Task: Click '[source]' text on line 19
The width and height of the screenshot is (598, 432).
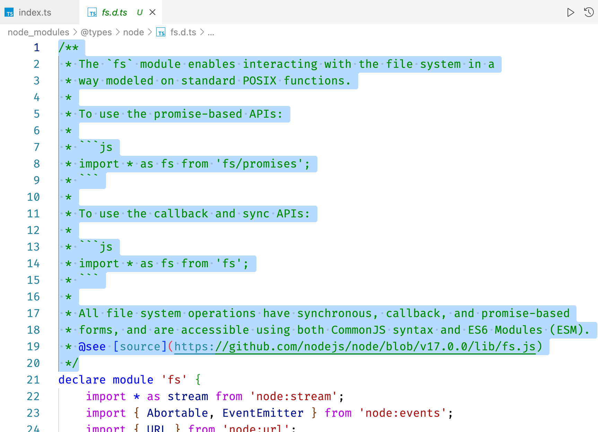Action: point(140,346)
